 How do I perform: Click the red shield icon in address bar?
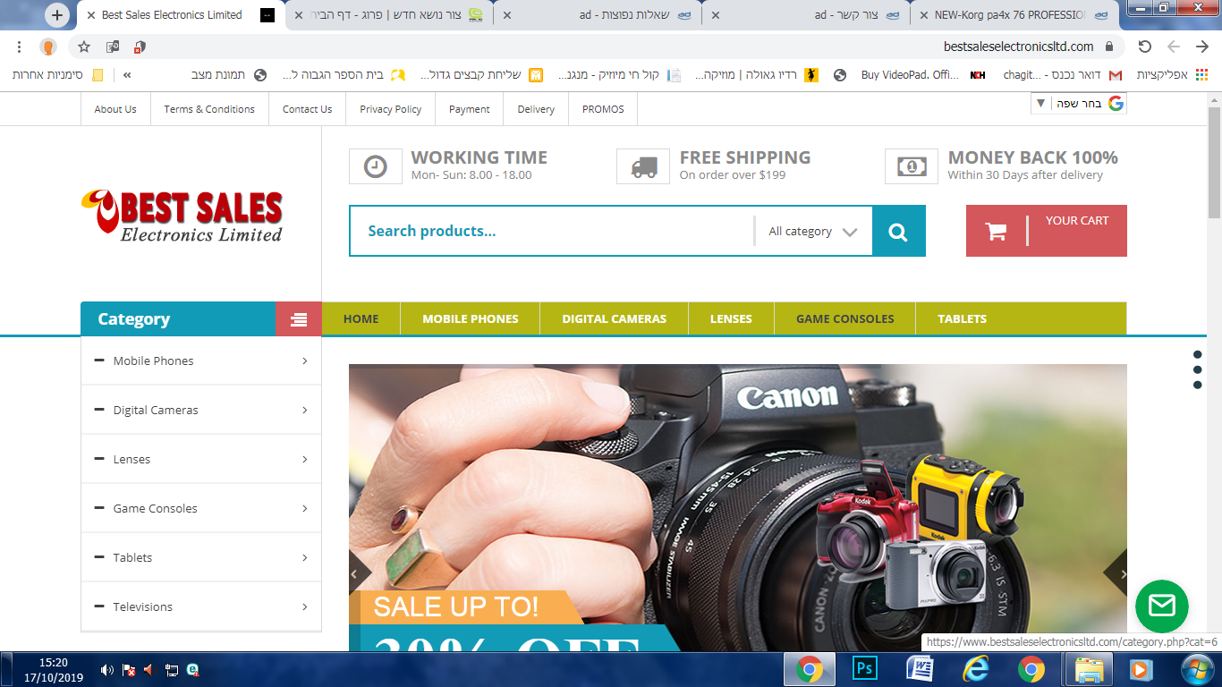[140, 47]
